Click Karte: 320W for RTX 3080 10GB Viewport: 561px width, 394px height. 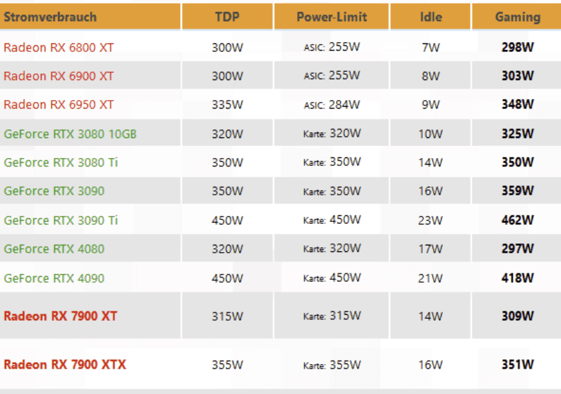(x=332, y=133)
